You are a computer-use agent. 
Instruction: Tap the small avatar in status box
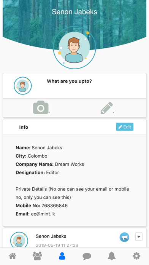(22, 86)
